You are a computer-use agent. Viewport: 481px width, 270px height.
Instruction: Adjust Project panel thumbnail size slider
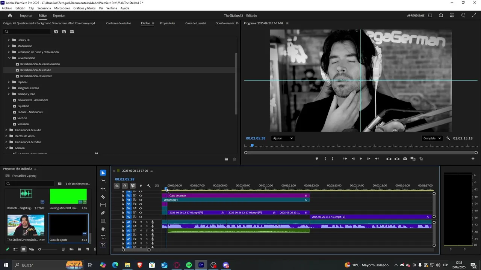click(48, 249)
